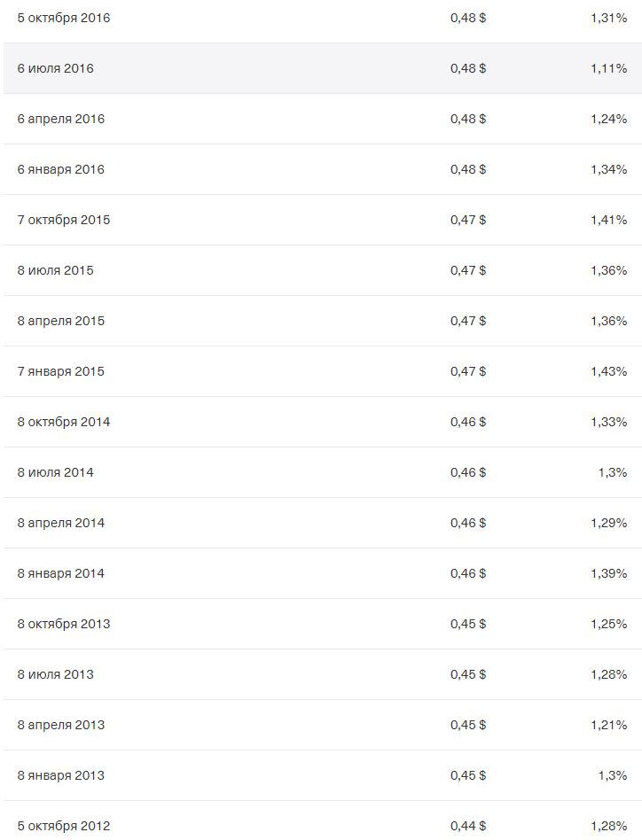Image resolution: width=642 pixels, height=840 pixels.
Task: Select the highlighted 6 июля 2016 row
Action: (x=55, y=68)
